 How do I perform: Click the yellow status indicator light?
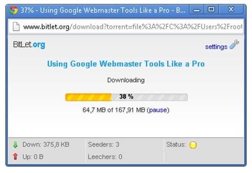(x=193, y=145)
